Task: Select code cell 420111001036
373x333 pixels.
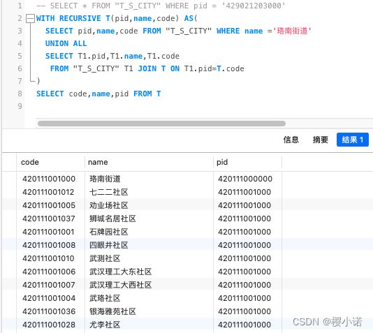Action: click(x=49, y=311)
